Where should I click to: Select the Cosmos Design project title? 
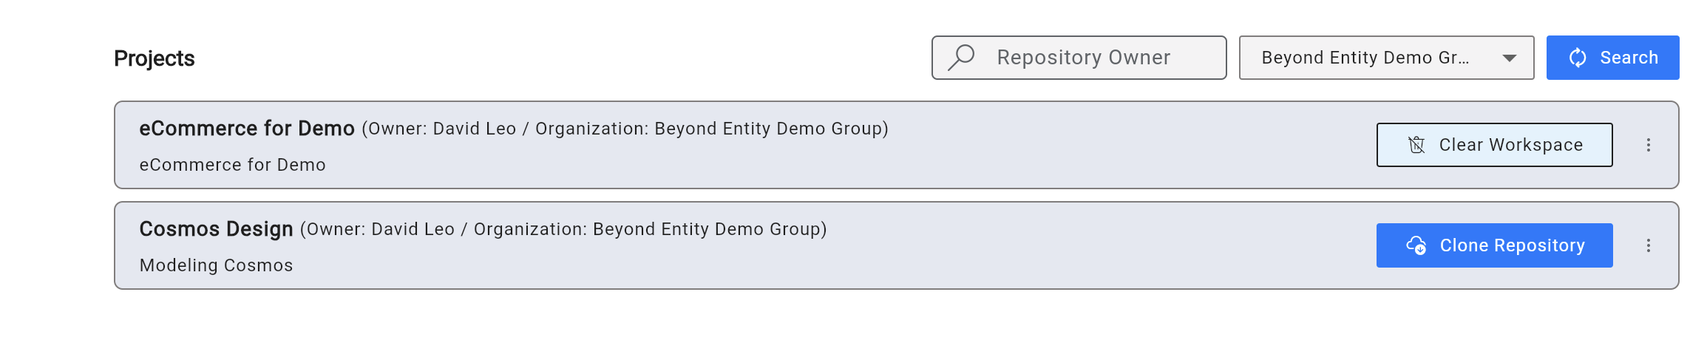[x=216, y=229]
